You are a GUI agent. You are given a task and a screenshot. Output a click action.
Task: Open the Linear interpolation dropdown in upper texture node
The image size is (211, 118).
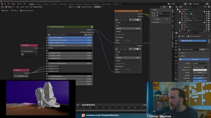(128, 23)
